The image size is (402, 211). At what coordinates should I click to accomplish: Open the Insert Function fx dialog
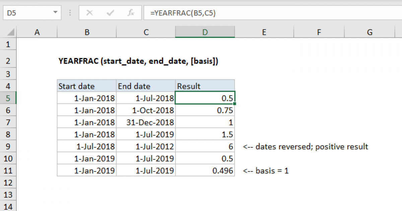[x=131, y=13]
